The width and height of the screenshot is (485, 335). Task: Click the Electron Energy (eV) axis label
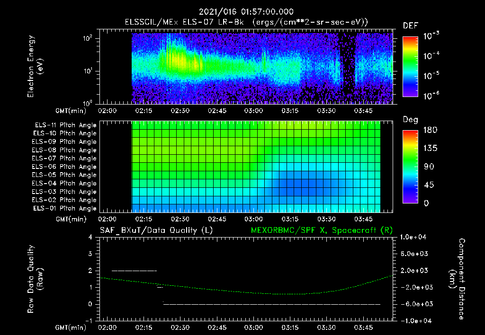tap(35, 66)
